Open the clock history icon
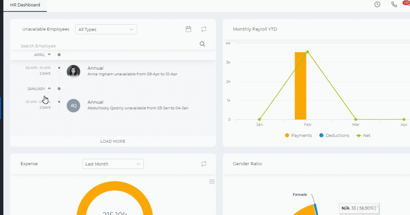The image size is (410, 215). pos(377,4)
